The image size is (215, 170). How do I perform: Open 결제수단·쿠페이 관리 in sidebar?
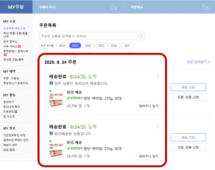point(16,140)
